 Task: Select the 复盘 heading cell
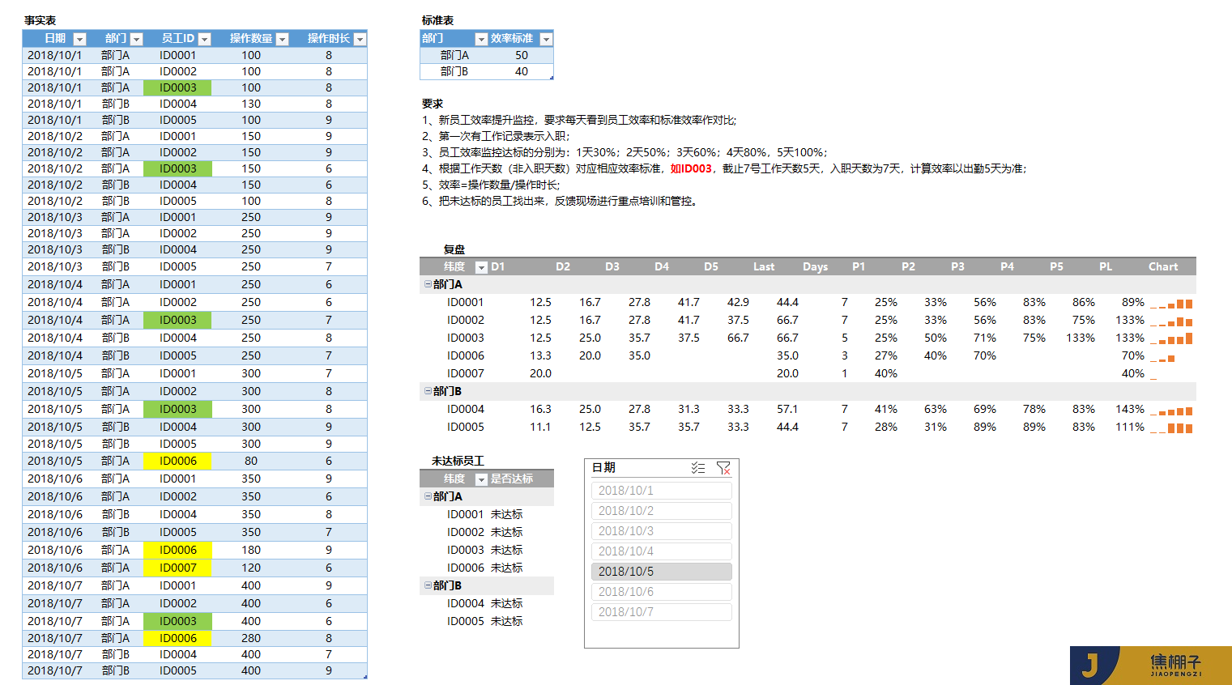tap(454, 249)
